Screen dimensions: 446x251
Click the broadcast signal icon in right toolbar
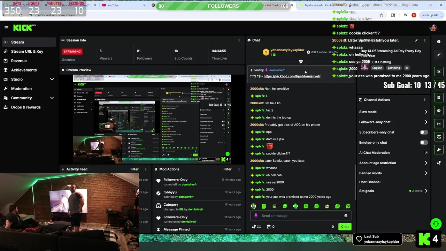439,123
